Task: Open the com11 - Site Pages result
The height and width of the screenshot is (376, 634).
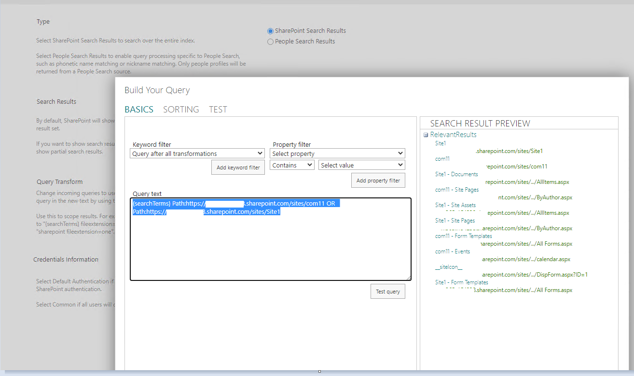Action: [x=457, y=190]
